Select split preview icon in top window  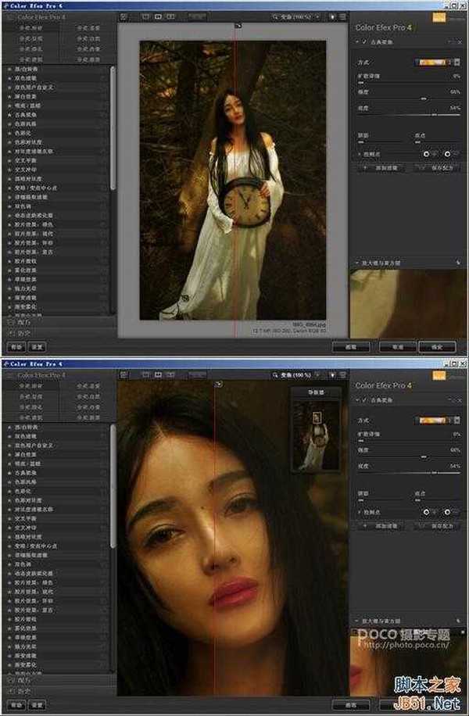[x=158, y=17]
